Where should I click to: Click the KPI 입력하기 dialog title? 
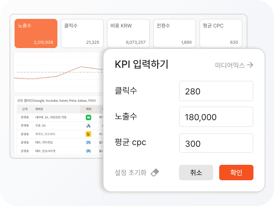coord(142,64)
